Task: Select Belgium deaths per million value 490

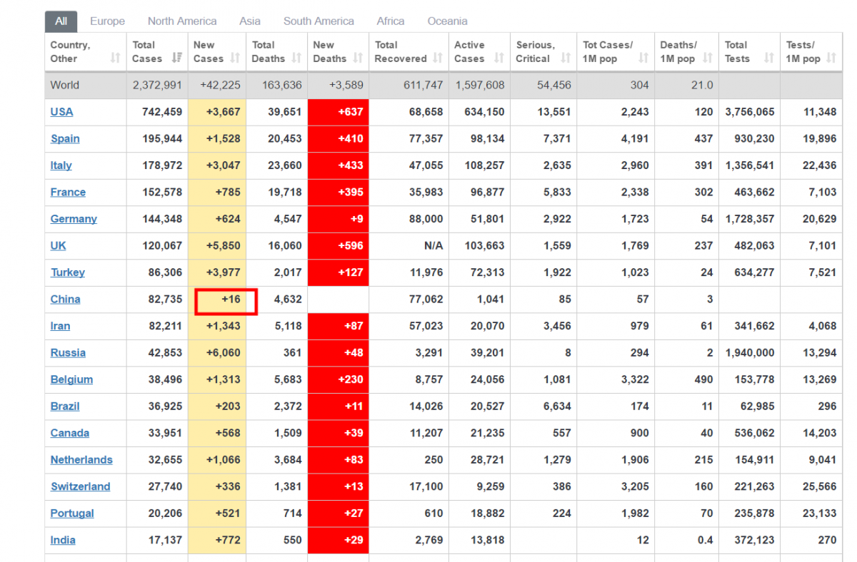Action: [x=703, y=379]
